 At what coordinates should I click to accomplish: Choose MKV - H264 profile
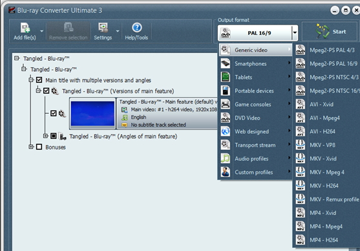[327, 186]
